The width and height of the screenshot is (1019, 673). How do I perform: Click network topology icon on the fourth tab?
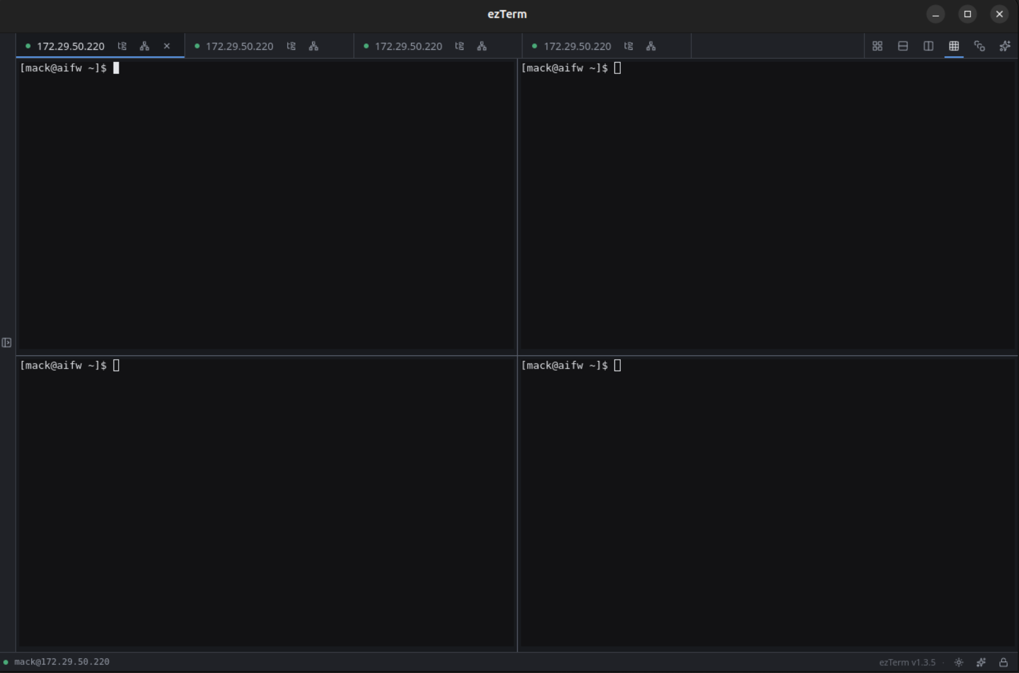click(651, 46)
